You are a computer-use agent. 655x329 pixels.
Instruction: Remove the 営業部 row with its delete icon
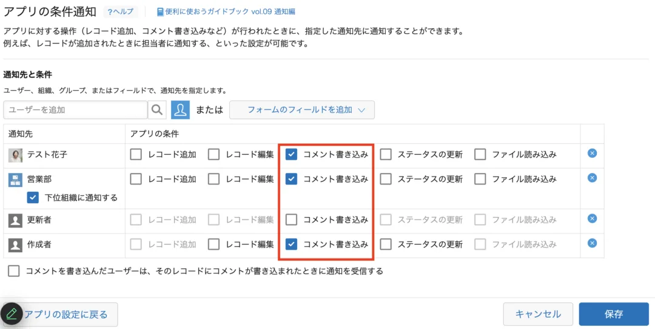point(592,178)
